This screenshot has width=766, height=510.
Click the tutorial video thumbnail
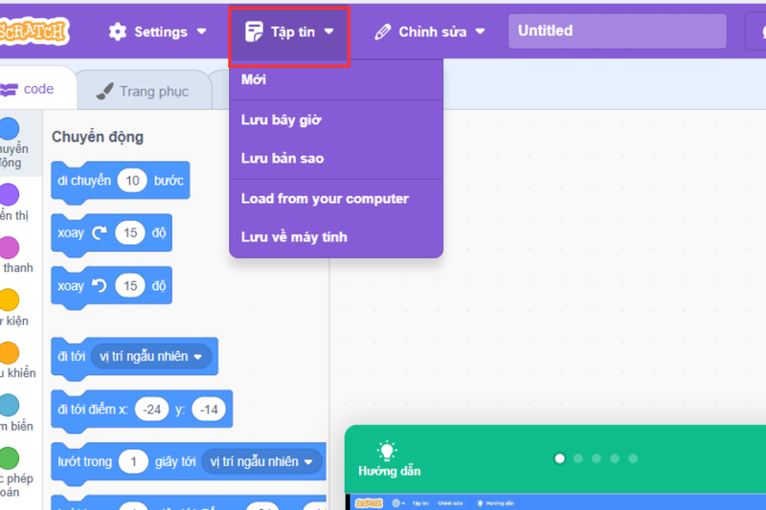(x=555, y=502)
